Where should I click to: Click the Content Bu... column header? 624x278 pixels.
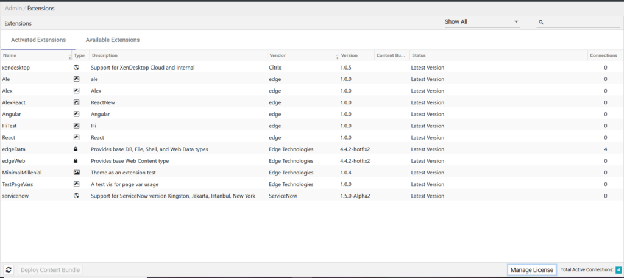(392, 55)
